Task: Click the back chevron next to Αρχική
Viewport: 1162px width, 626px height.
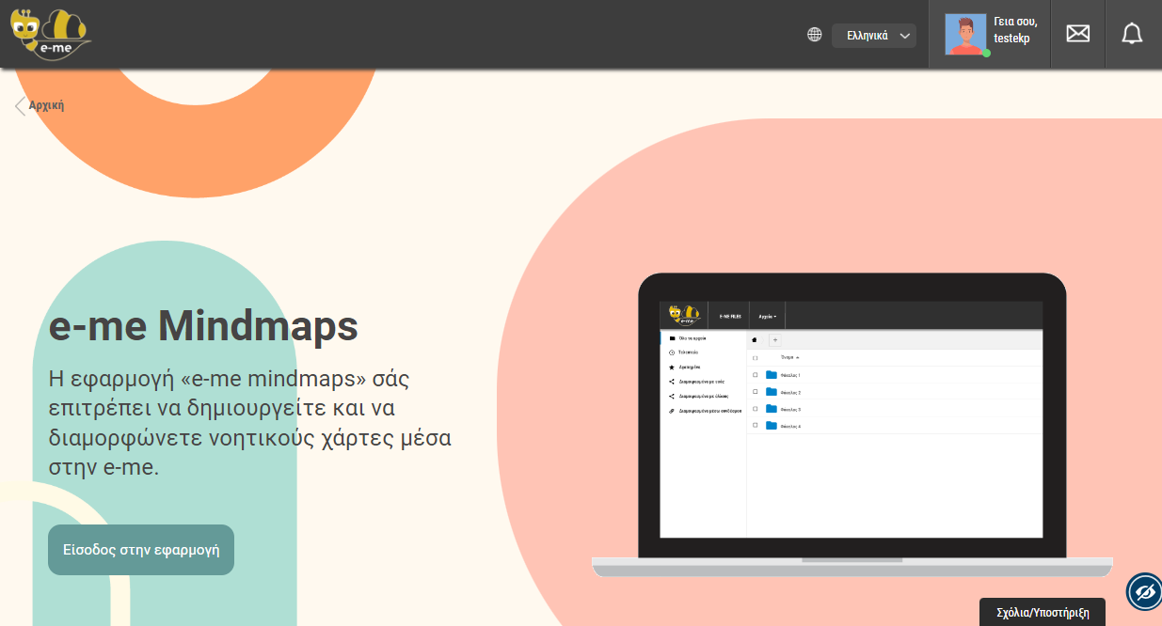Action: 20,105
